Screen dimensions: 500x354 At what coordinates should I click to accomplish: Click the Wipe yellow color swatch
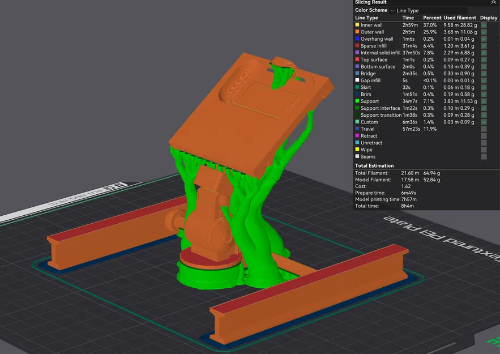click(357, 150)
